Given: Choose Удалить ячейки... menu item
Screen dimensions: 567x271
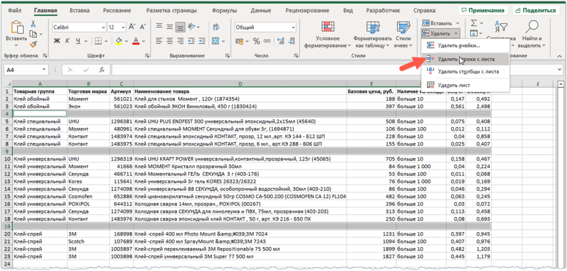Looking at the screenshot, I should tap(464, 45).
